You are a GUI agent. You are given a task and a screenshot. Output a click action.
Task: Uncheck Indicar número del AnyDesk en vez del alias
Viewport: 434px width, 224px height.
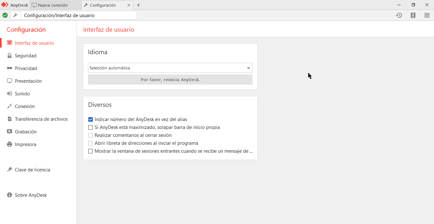pyautogui.click(x=91, y=119)
